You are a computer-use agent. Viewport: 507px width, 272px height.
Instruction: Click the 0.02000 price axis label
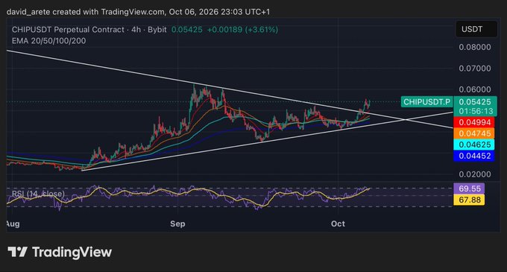pos(475,174)
